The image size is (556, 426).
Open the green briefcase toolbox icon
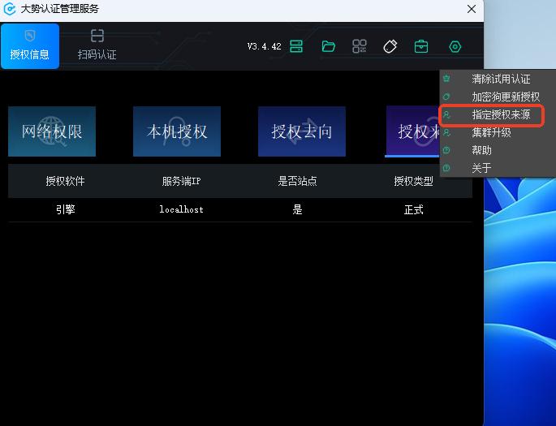point(421,46)
